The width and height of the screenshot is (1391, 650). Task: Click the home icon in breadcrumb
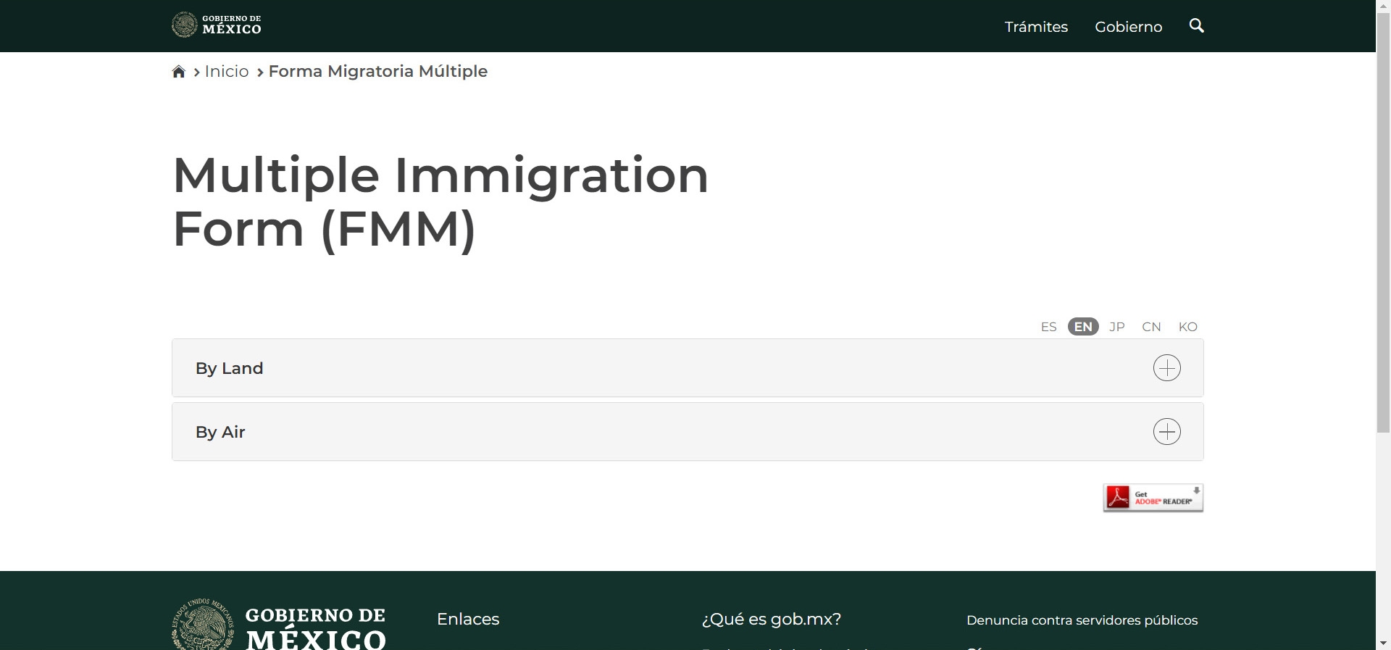click(178, 72)
